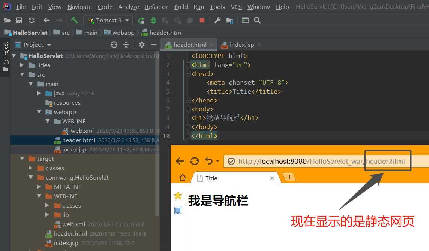The height and width of the screenshot is (251, 429).
Task: Expand the .idea folder
Action: pyautogui.click(x=22, y=65)
